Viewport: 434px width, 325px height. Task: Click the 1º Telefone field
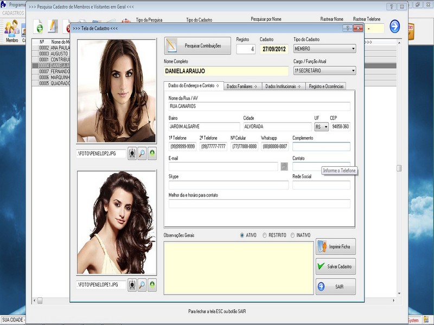click(x=182, y=146)
